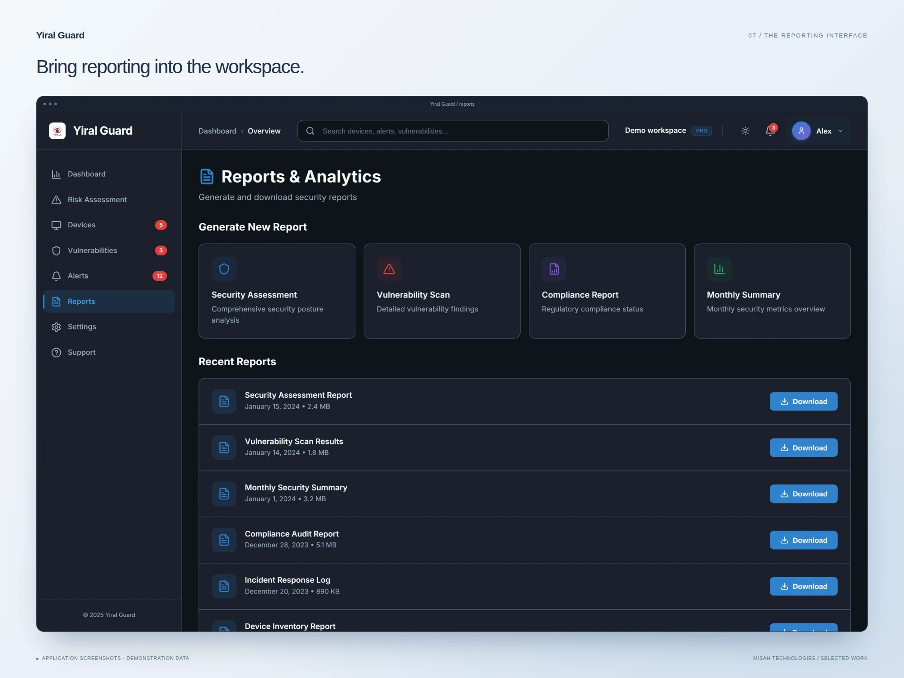Open Devices in the sidebar
This screenshot has height=678, width=904.
tap(109, 225)
